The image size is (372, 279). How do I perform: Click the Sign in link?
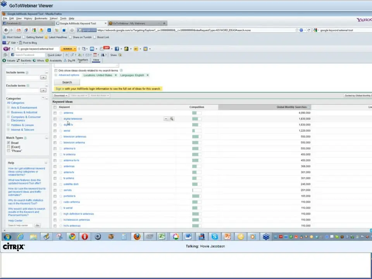coord(60,89)
